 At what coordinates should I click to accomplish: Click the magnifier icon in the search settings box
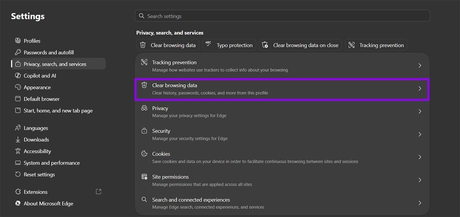[x=142, y=16]
